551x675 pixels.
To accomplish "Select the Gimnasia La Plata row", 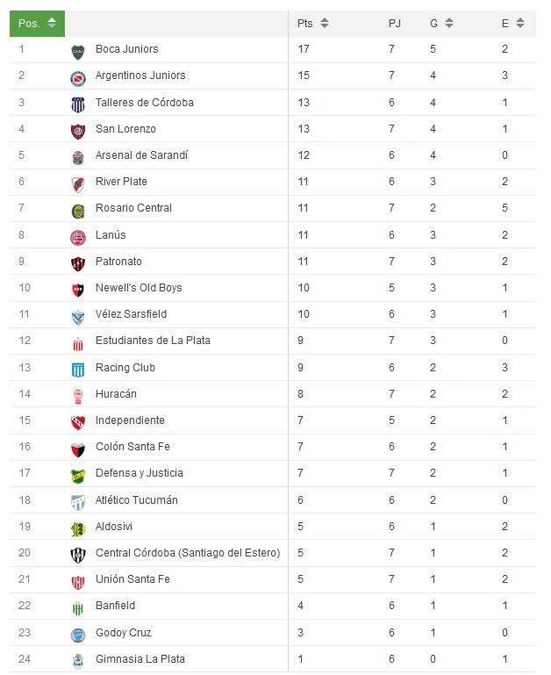I will click(x=273, y=658).
